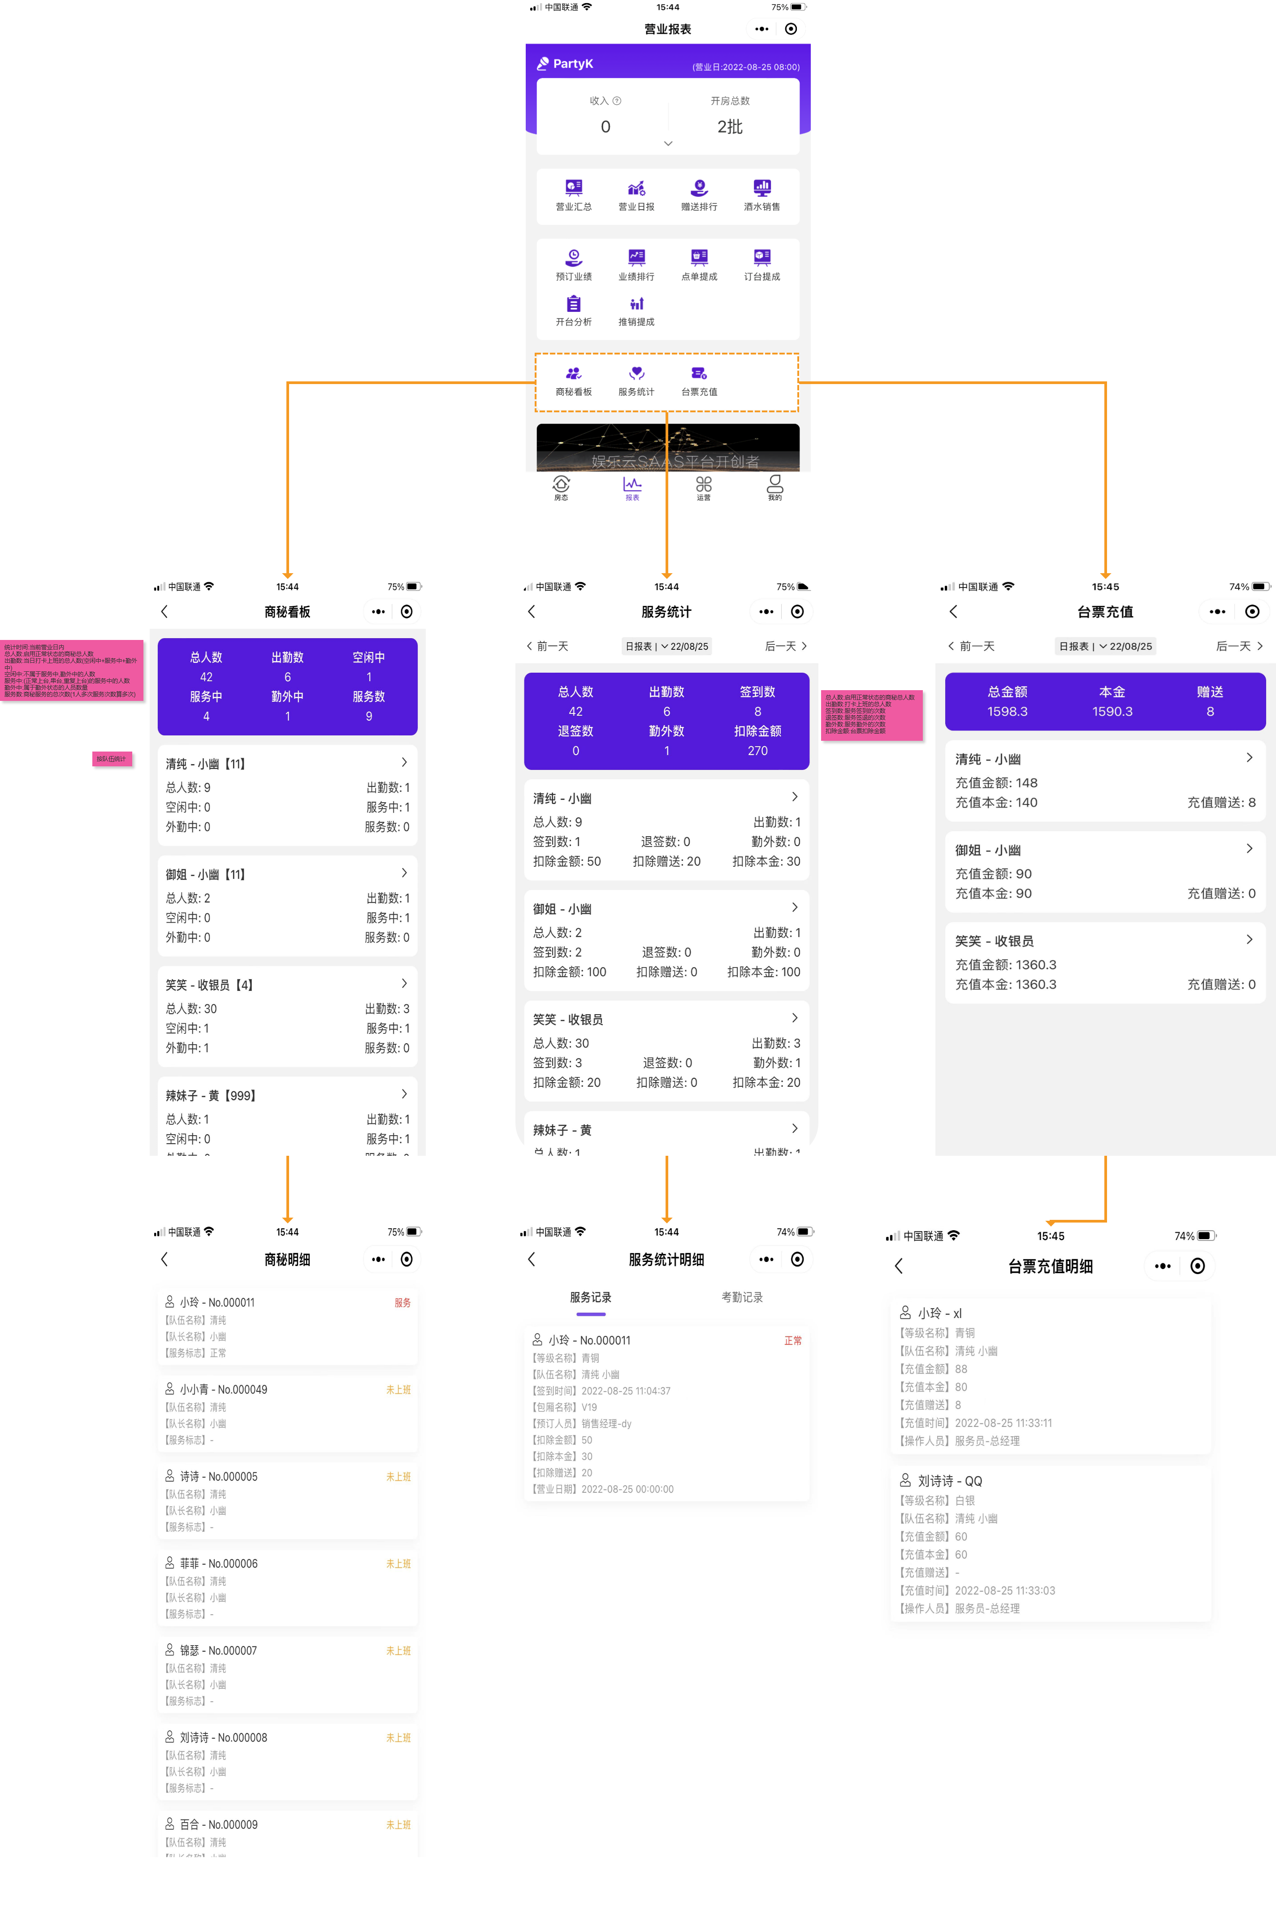Tap the 开房总数 2批 value
Screen dimensions: 1276x1923
730,127
